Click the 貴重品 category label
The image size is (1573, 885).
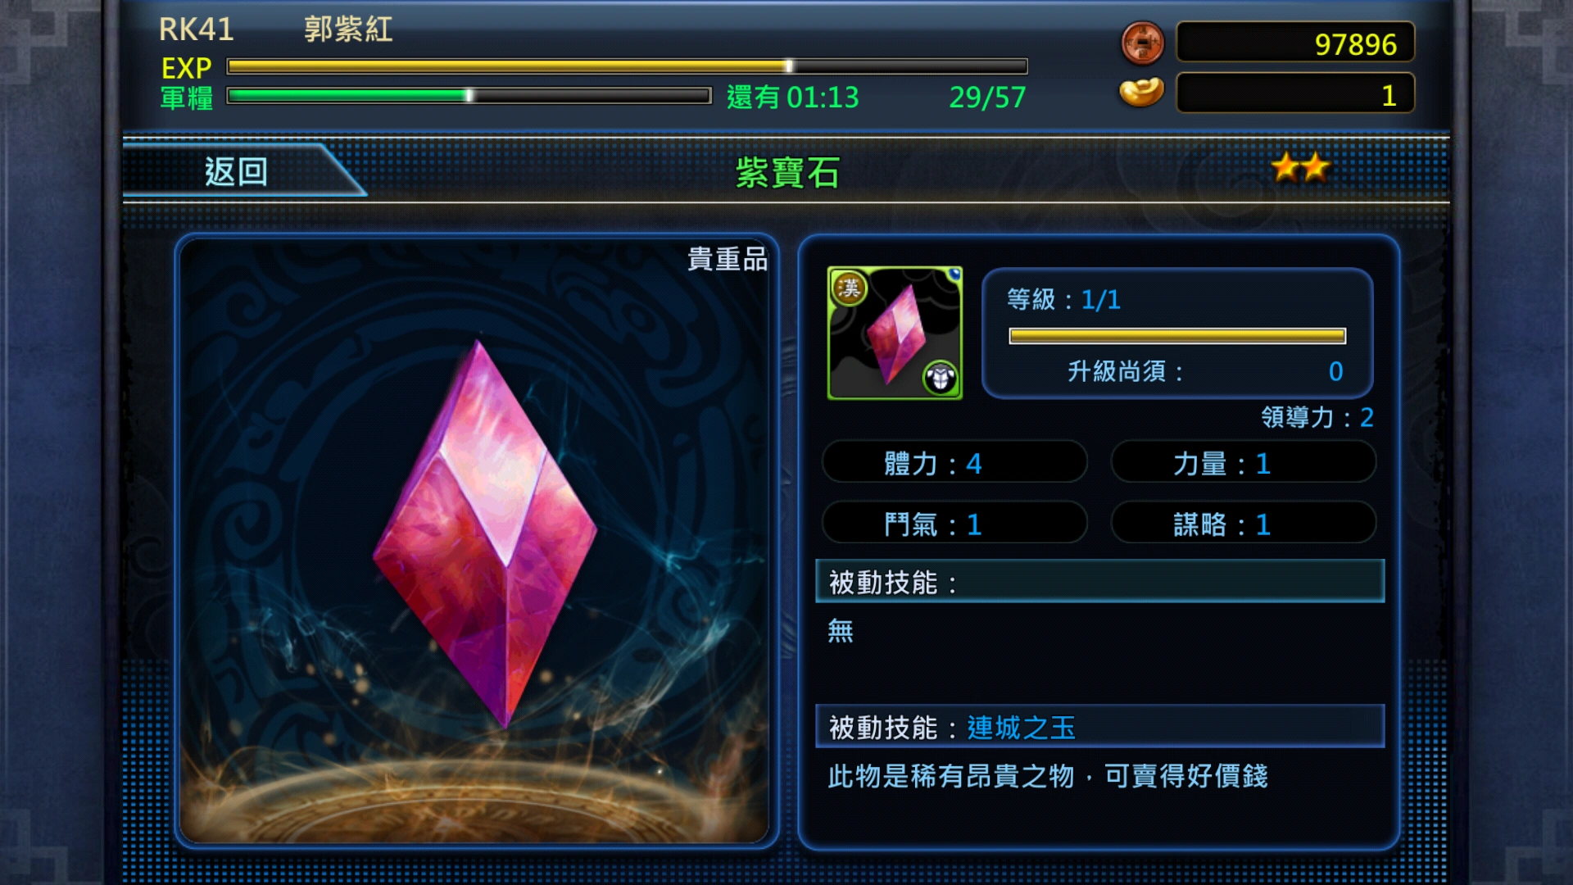(728, 259)
